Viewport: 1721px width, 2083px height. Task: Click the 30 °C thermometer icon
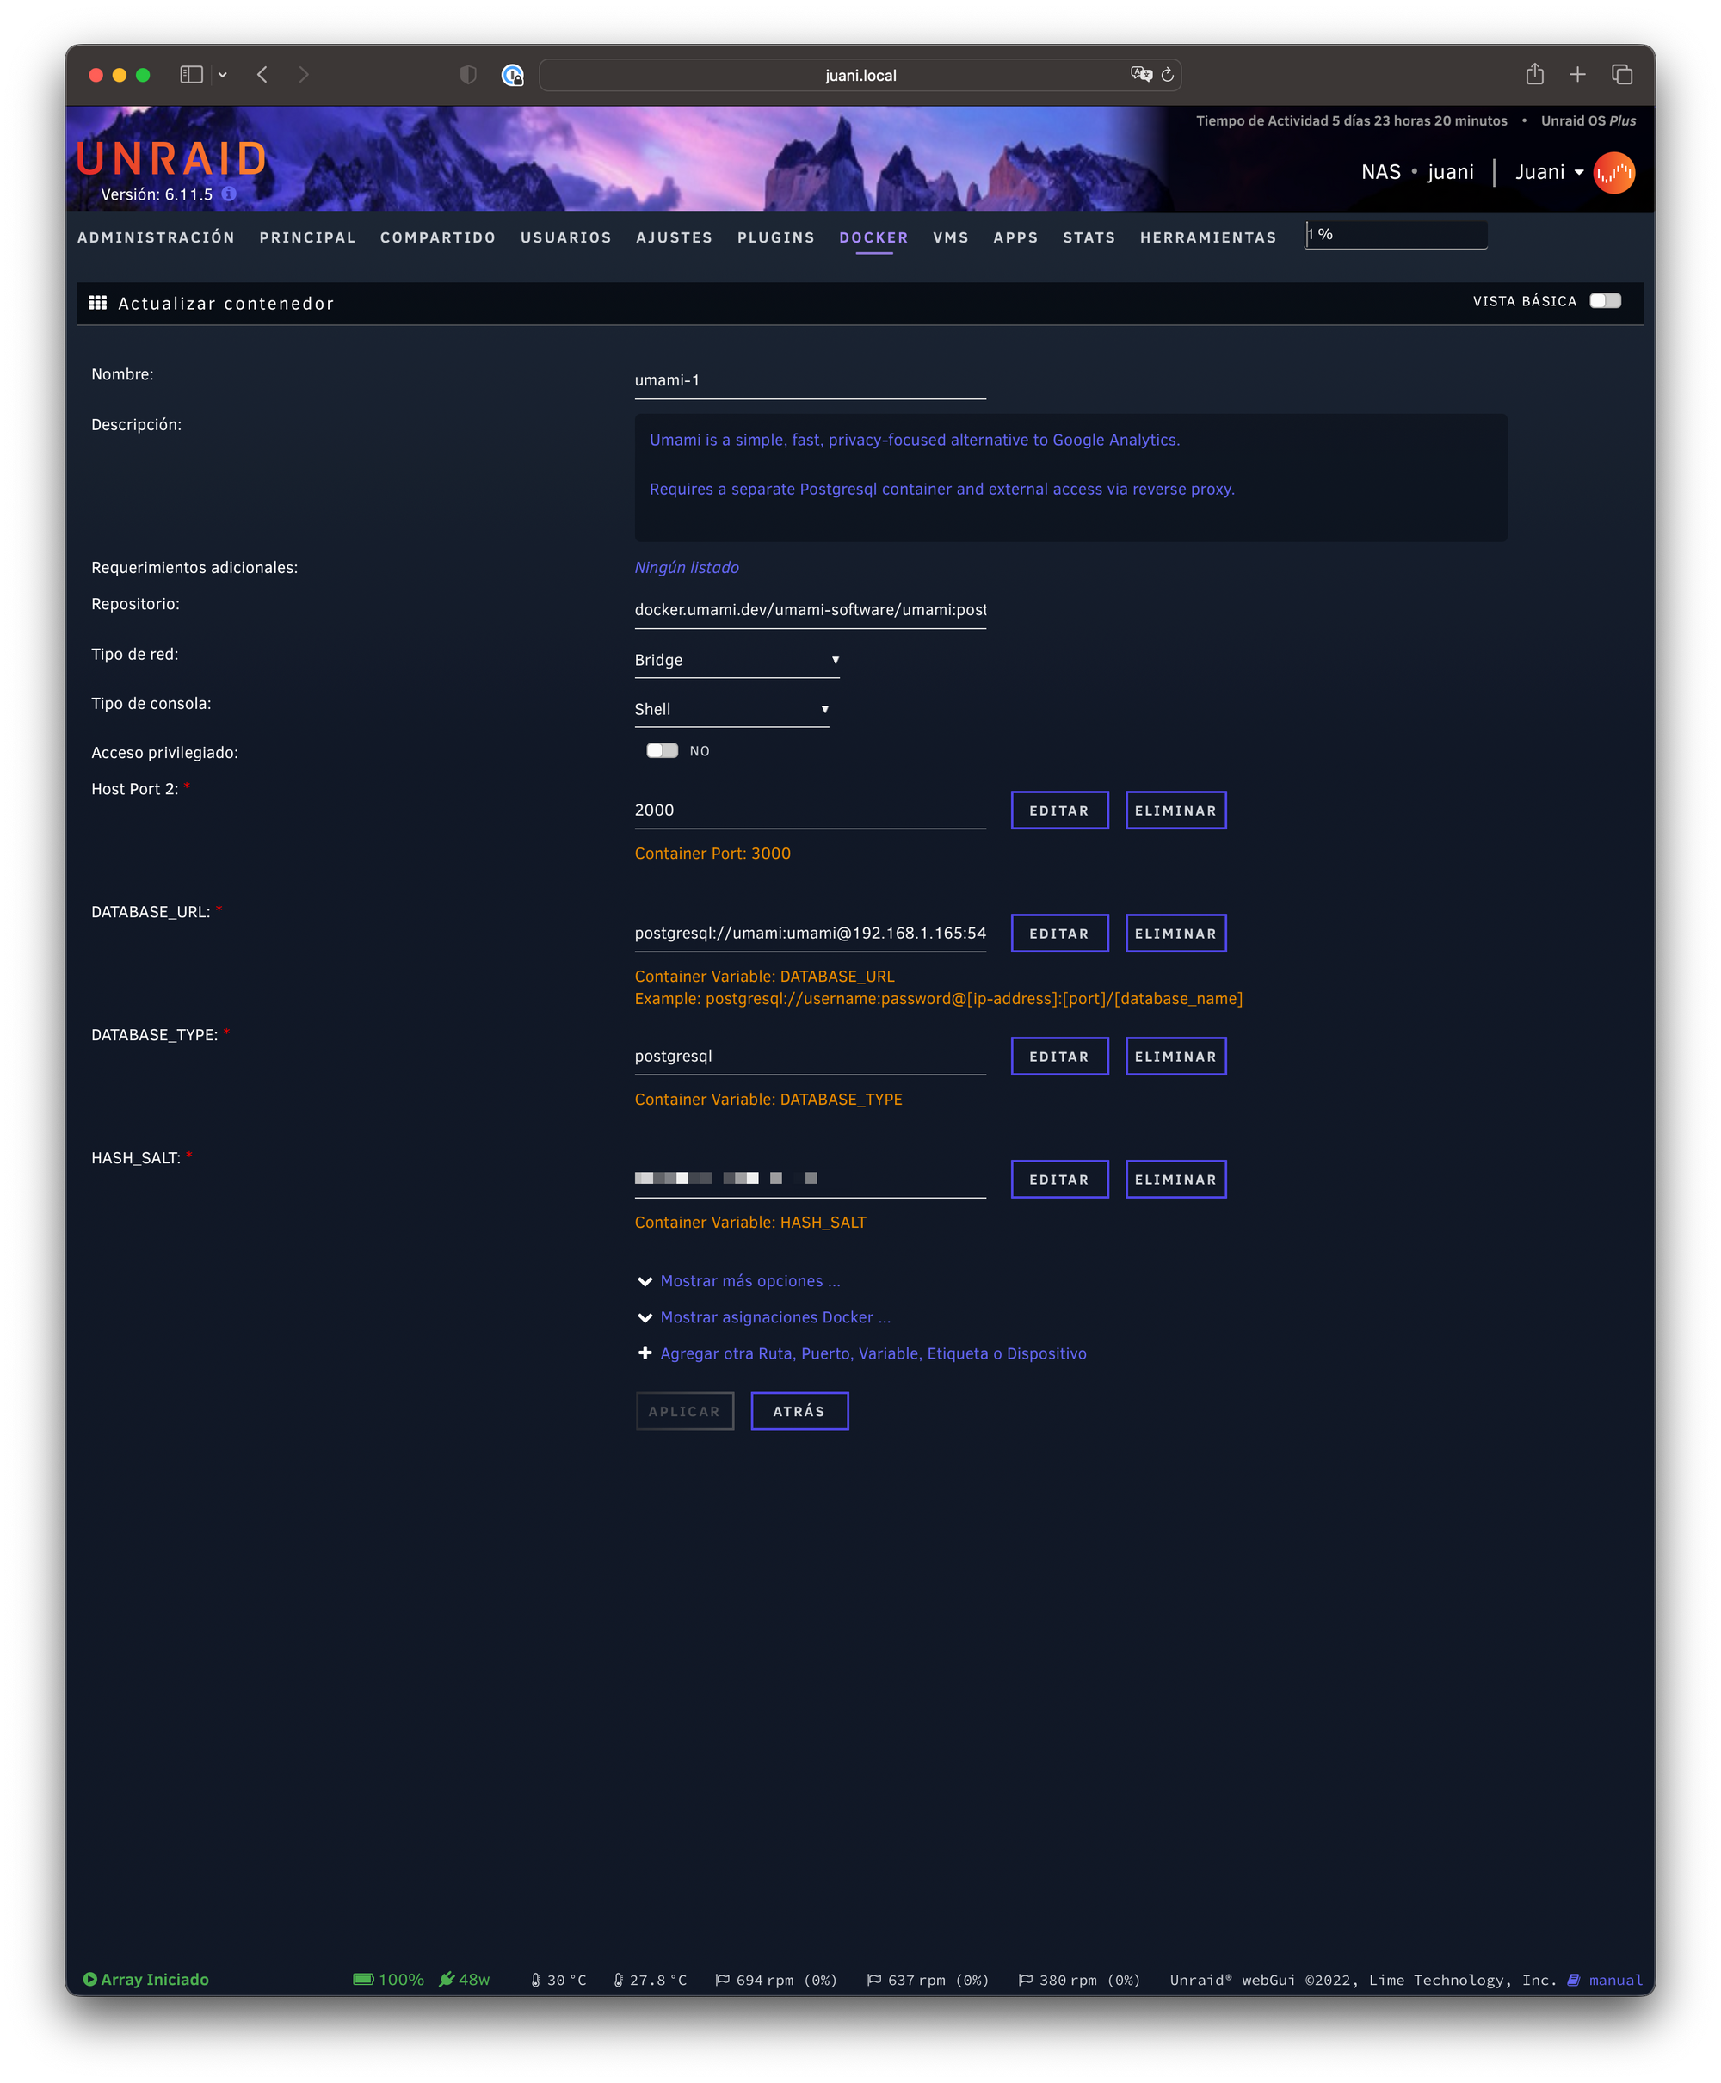[x=536, y=1980]
